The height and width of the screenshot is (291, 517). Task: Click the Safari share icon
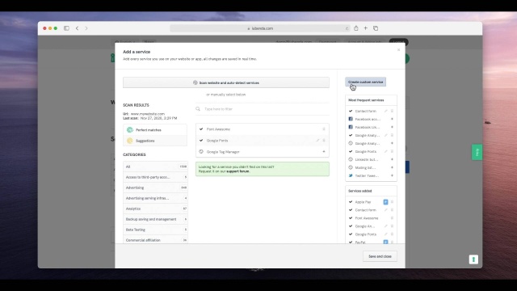355,28
